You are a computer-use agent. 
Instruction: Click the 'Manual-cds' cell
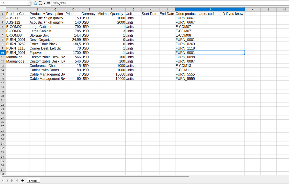point(17,61)
